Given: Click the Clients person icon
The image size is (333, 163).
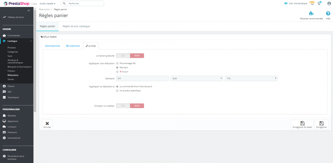Looking at the screenshot, I should pyautogui.click(x=4, y=86).
